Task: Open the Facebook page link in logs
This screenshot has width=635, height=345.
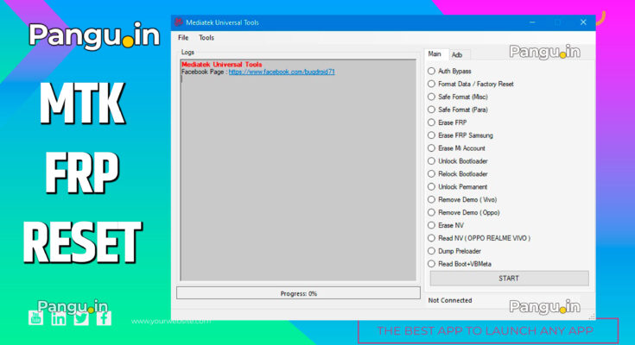Action: (x=282, y=72)
